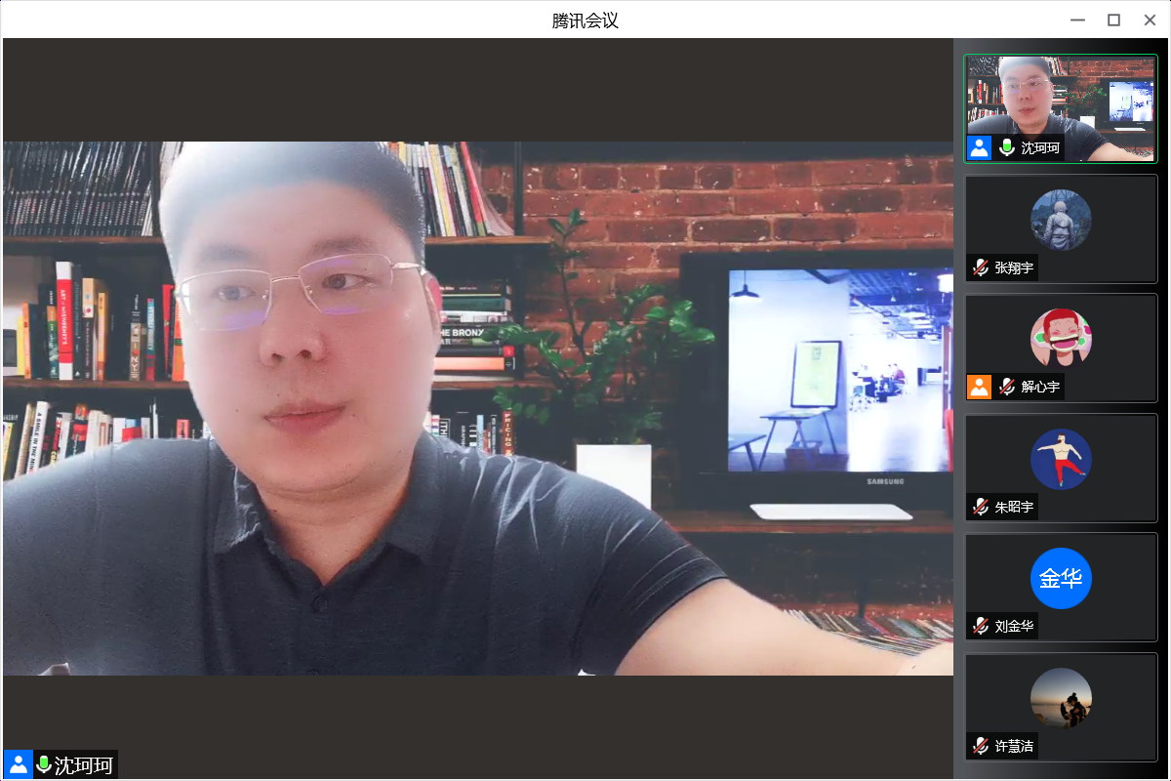This screenshot has width=1171, height=781.
Task: Click the muted microphone icon next to 刘金华
Action: (981, 626)
